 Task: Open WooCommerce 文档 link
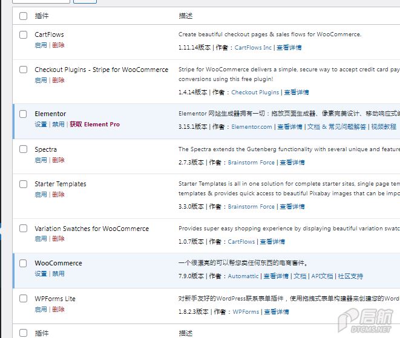(x=300, y=276)
